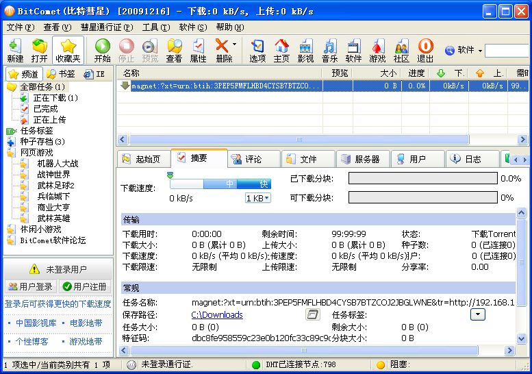This screenshot has width=532, height=374.
Task: Select 任务标签 tree item
Action: pos(37,131)
